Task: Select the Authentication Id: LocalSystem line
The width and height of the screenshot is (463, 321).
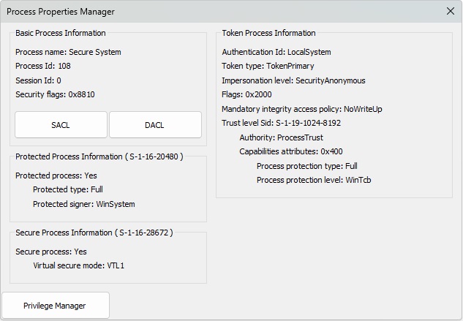Action: (276, 53)
